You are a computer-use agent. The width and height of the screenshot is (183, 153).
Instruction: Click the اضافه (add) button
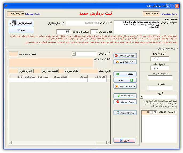coord(125,74)
